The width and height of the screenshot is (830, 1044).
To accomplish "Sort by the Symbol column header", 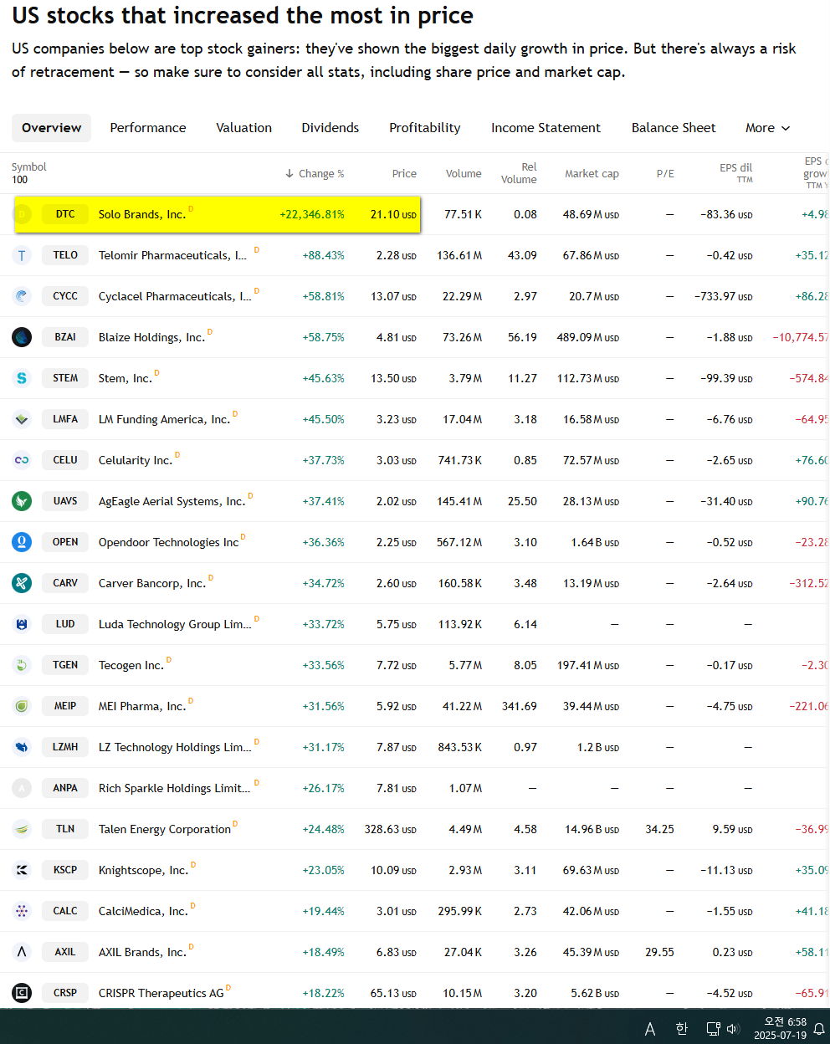I will (x=29, y=167).
